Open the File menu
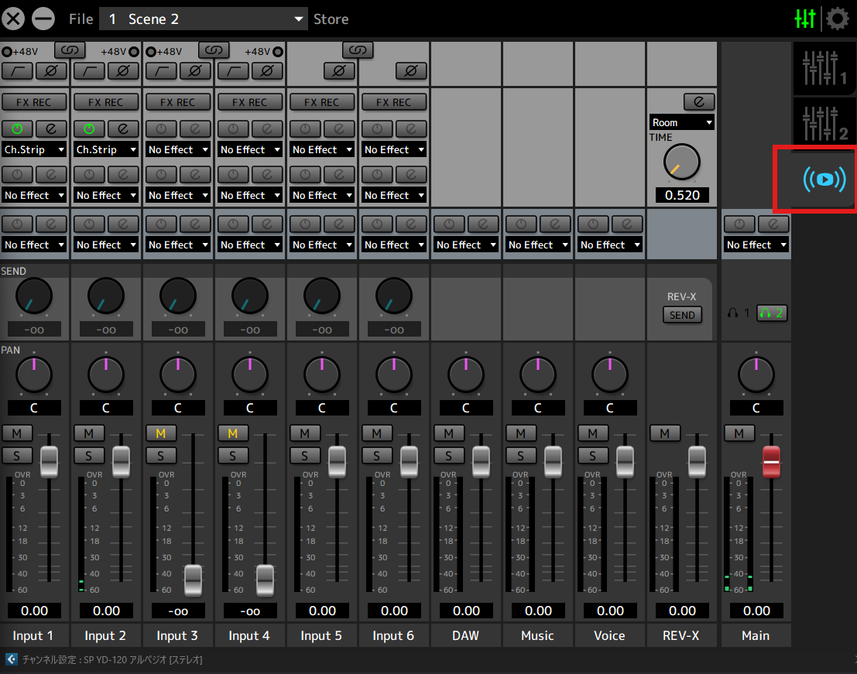The width and height of the screenshot is (857, 674). pyautogui.click(x=81, y=19)
